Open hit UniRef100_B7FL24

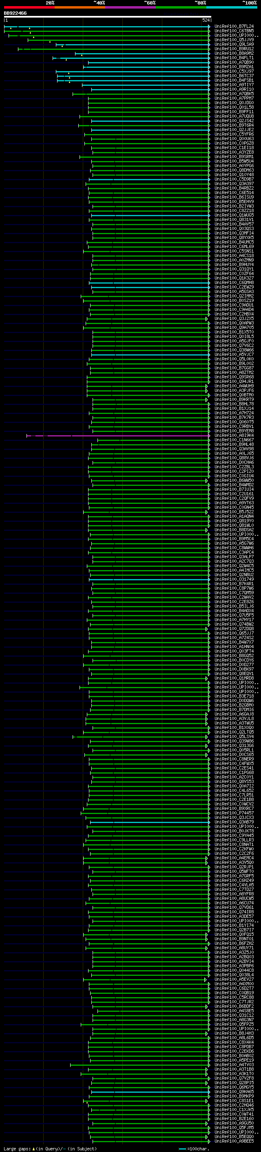tap(234, 27)
